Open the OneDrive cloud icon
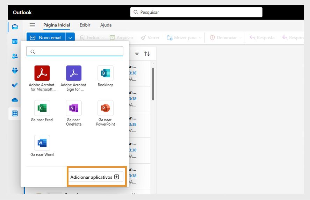 click(15, 100)
